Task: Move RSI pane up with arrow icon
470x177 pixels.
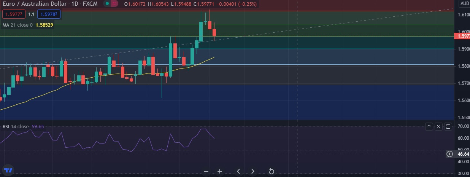Action: tap(429, 126)
